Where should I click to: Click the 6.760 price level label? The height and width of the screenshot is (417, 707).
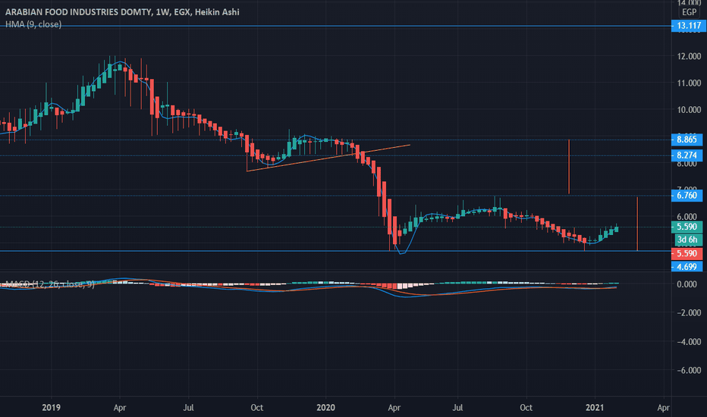pyautogui.click(x=687, y=195)
